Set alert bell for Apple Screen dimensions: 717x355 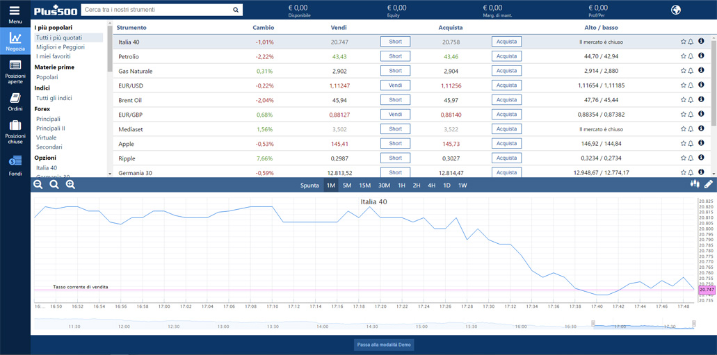click(x=691, y=144)
